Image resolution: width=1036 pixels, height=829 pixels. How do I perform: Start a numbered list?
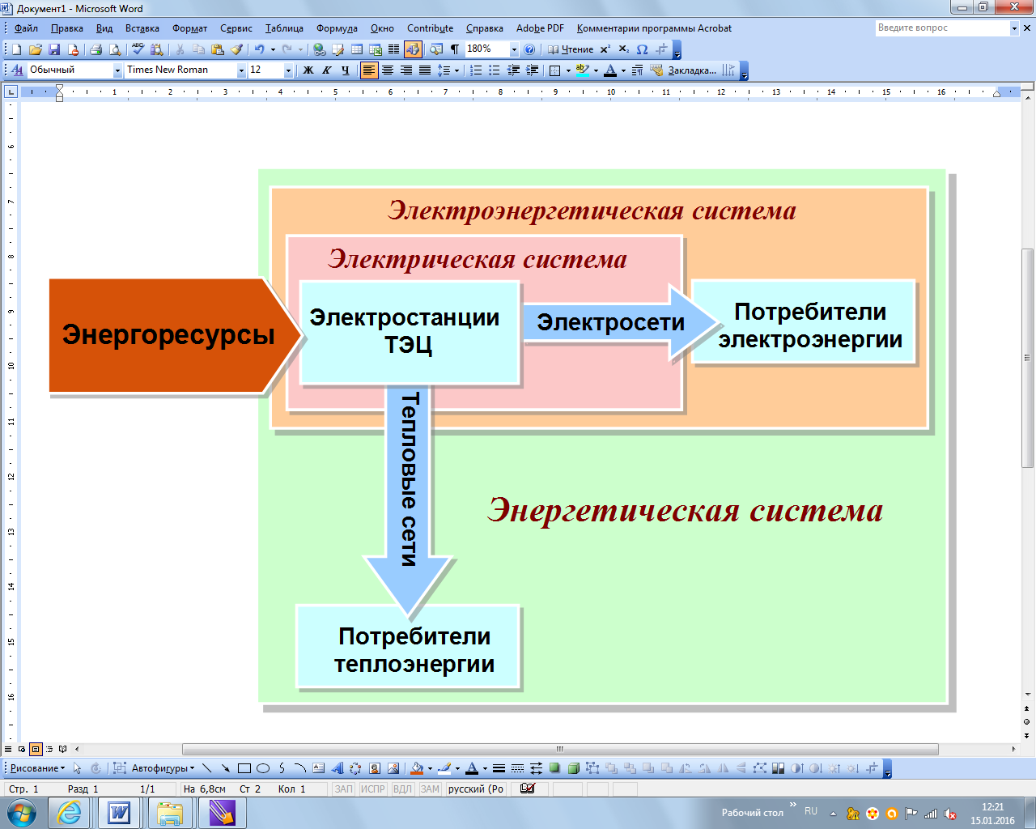[476, 70]
